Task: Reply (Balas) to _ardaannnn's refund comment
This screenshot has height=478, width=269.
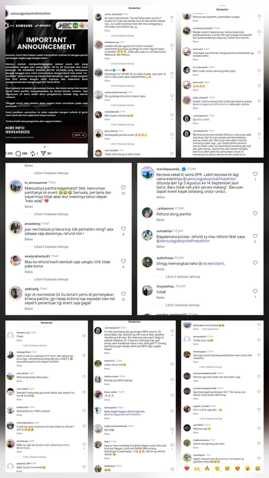Action: pyautogui.click(x=160, y=220)
